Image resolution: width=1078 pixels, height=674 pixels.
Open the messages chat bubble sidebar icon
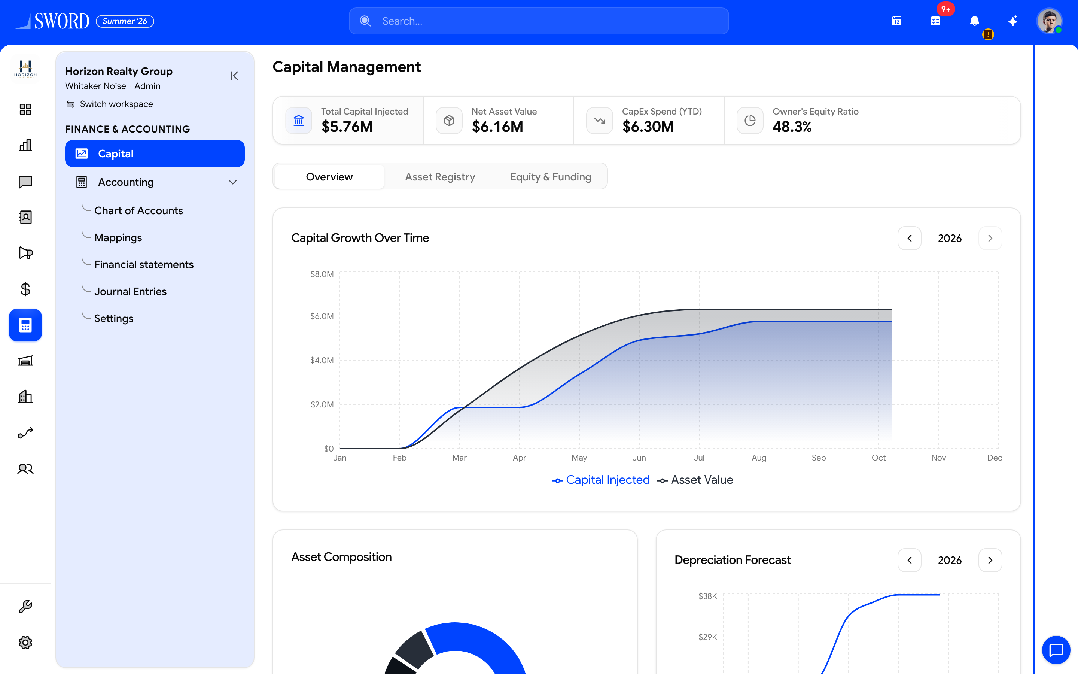pos(25,182)
